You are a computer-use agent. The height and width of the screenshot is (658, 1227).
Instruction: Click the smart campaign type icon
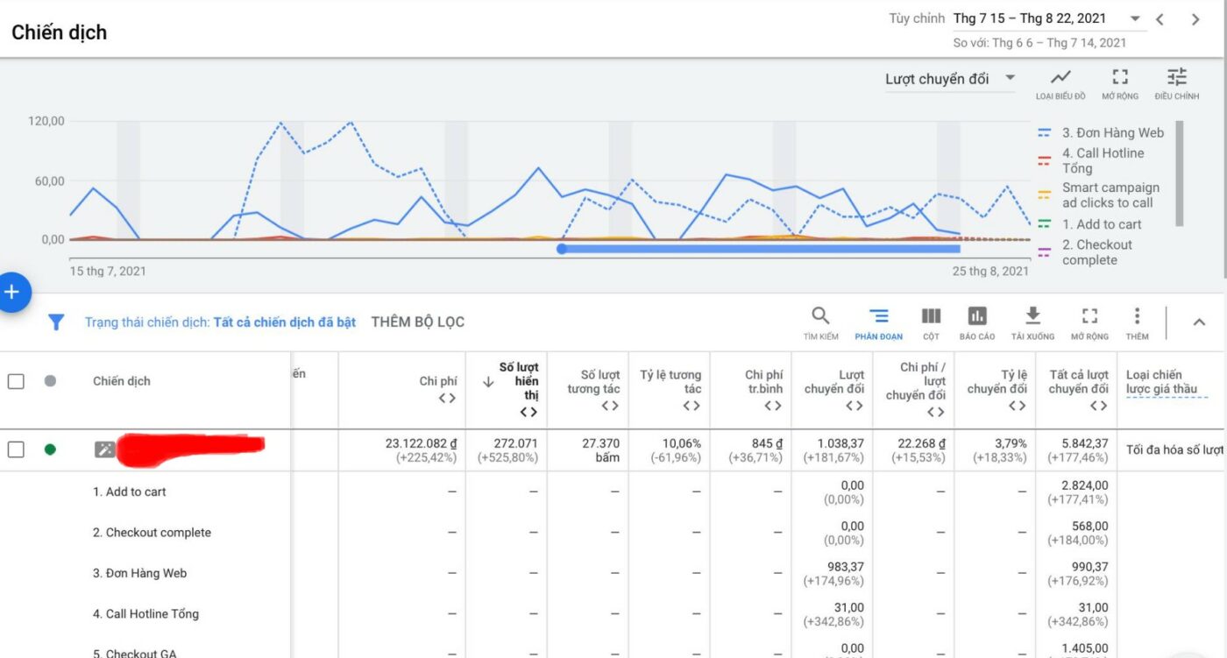coord(105,449)
